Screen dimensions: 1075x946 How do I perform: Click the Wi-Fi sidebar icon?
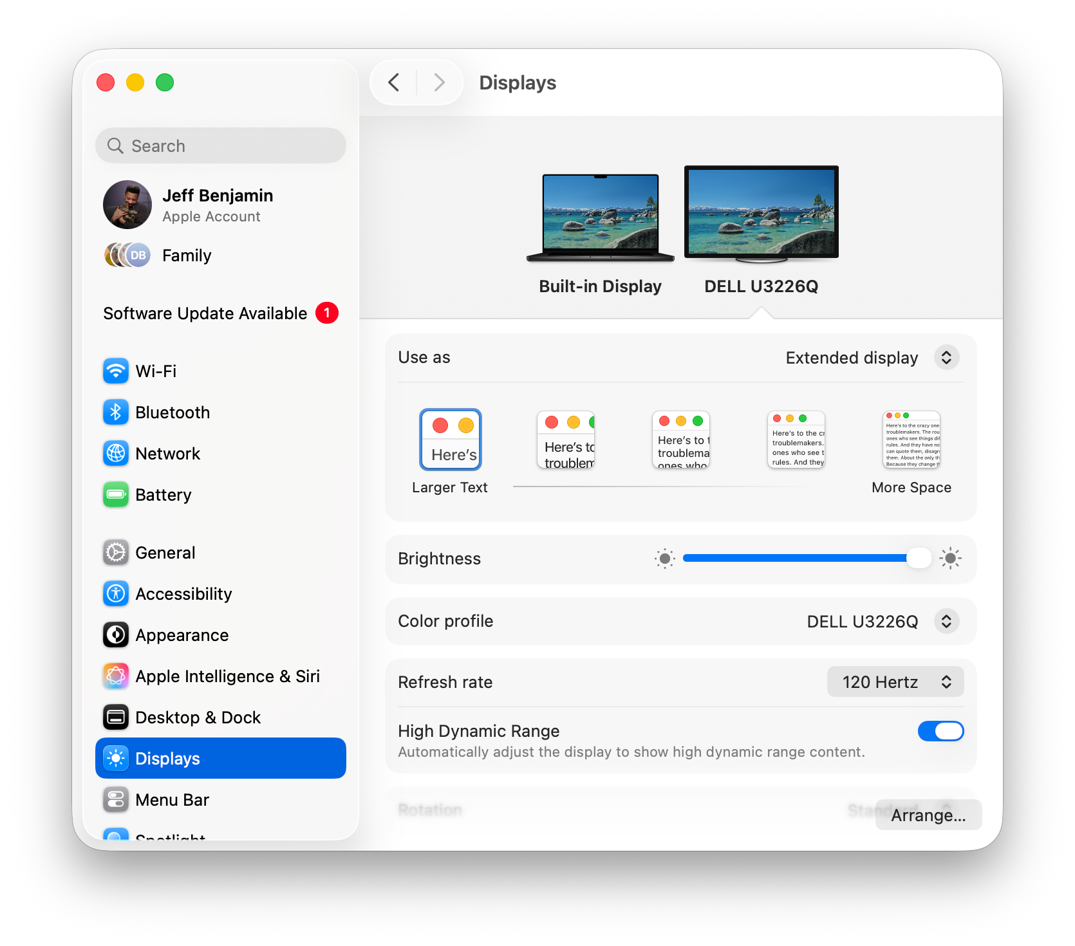click(116, 371)
